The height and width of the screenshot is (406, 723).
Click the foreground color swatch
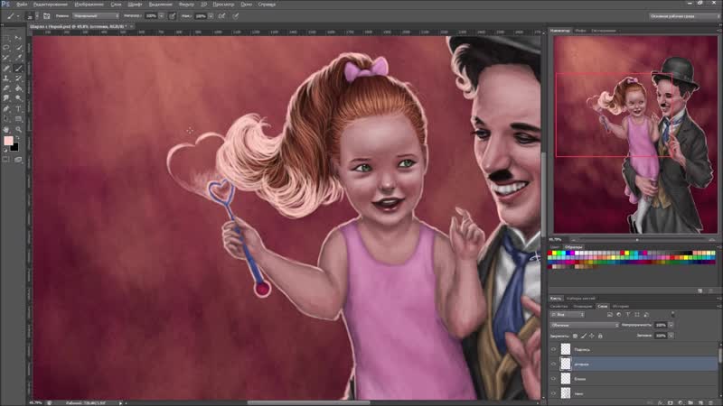coord(8,141)
